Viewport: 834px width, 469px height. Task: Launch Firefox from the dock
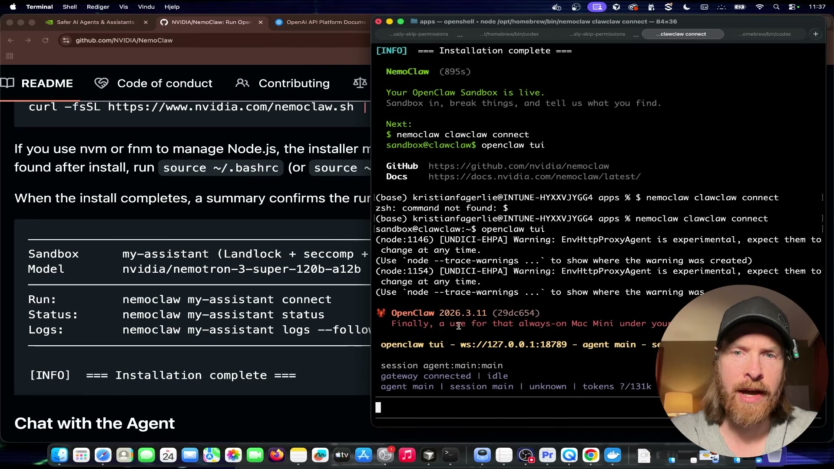[277, 455]
